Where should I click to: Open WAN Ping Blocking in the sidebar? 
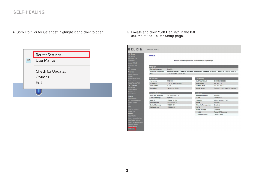pos(133,109)
